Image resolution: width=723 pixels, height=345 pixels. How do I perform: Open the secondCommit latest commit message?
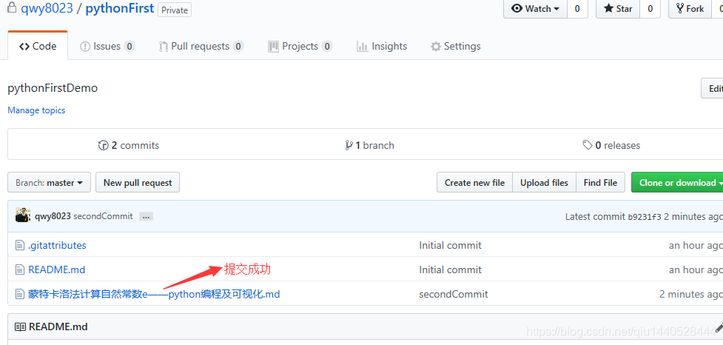click(104, 216)
